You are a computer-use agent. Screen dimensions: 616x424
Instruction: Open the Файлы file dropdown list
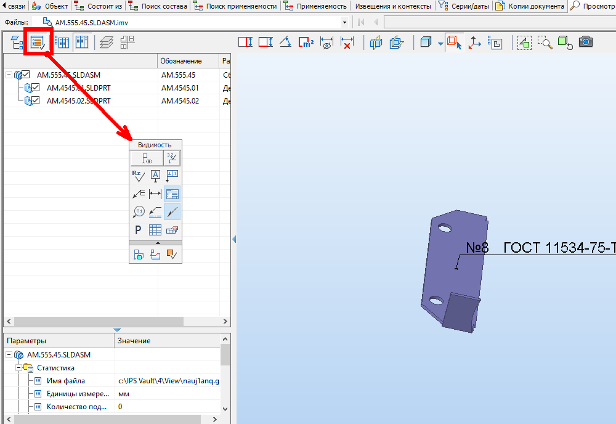[344, 22]
